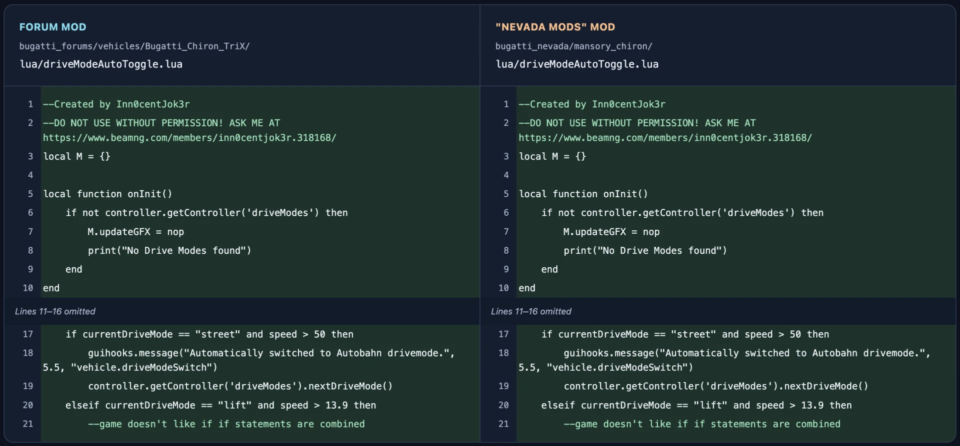
Task: Click the "NEVADA MODS" MOD heading
Action: click(555, 27)
